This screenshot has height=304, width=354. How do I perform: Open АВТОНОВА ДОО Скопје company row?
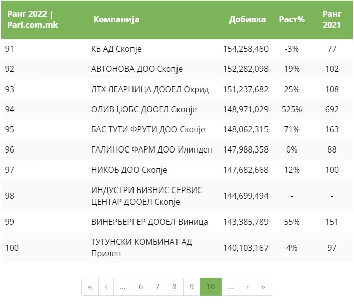pos(137,69)
